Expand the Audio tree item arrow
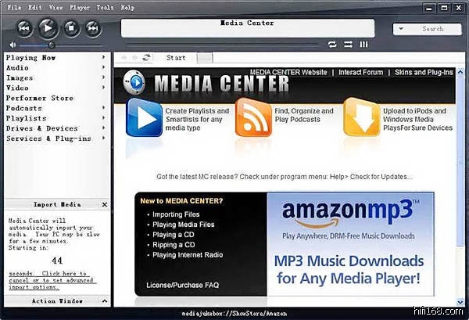 point(104,68)
